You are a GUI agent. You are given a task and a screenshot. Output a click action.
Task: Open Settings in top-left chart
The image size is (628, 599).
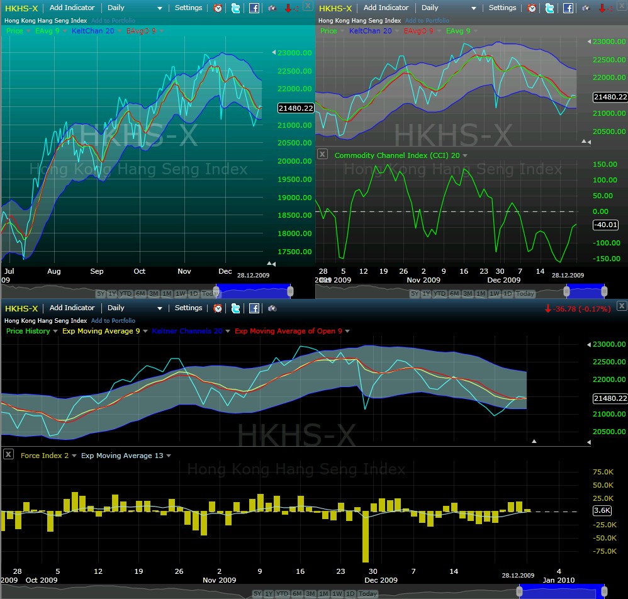click(188, 8)
